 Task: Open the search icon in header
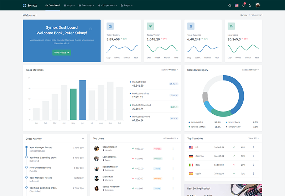229,5
